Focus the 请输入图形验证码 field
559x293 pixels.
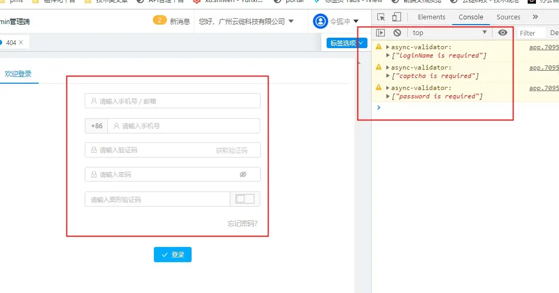pos(158,199)
